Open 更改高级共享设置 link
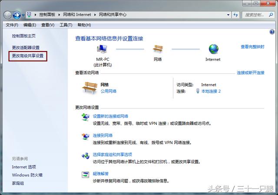Image resolution: width=278 pixels, height=195 pixels. point(28,56)
